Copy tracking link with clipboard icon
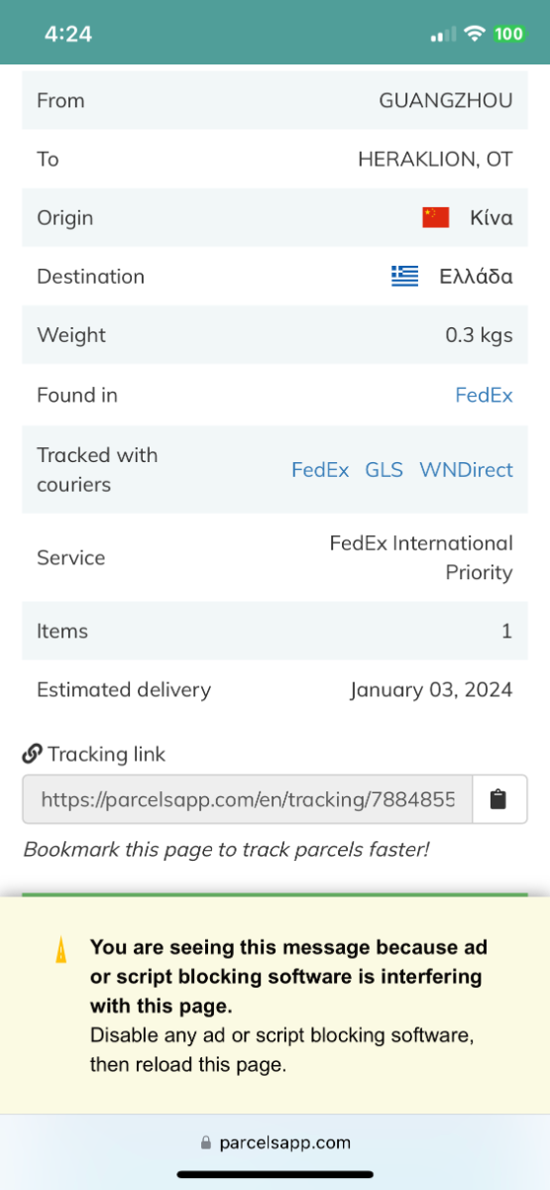Viewport: 550px width, 1190px height. pos(499,799)
